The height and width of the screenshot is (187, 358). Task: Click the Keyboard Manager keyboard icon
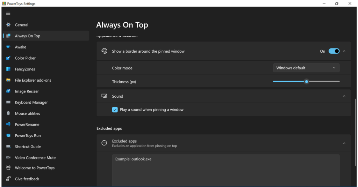(x=8, y=102)
